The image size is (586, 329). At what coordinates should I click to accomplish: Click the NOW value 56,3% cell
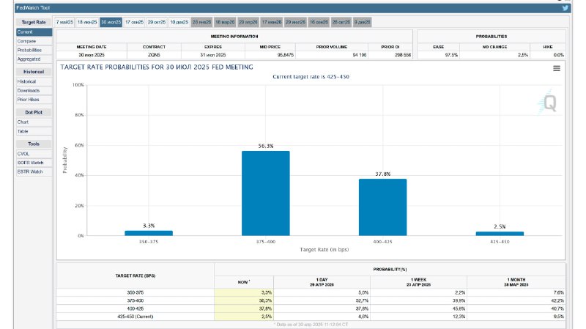(x=244, y=300)
